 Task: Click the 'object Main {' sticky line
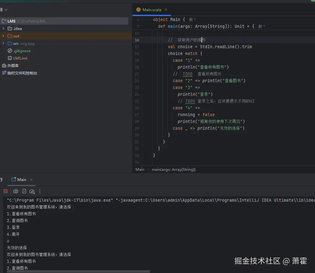(x=169, y=19)
